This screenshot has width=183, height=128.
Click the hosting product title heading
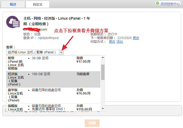click(57, 21)
